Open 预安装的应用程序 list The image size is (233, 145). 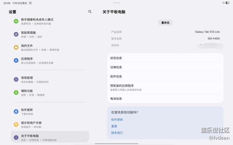pyautogui.click(x=165, y=87)
